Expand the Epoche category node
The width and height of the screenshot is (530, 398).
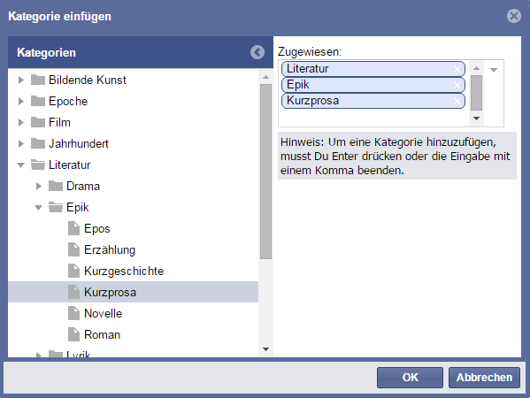21,102
